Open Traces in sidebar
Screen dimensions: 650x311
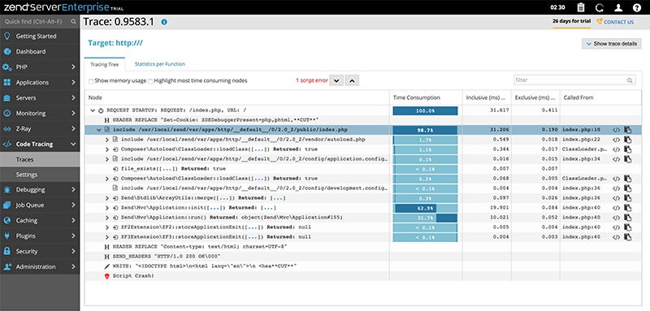tap(40, 159)
